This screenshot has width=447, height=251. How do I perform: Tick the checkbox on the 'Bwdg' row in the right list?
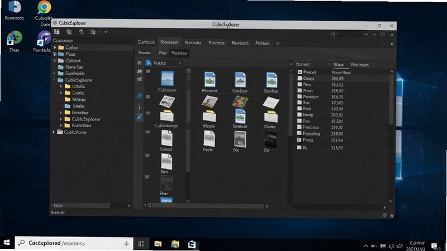coord(299,115)
